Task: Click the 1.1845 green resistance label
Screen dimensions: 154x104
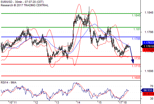Action: (136, 15)
